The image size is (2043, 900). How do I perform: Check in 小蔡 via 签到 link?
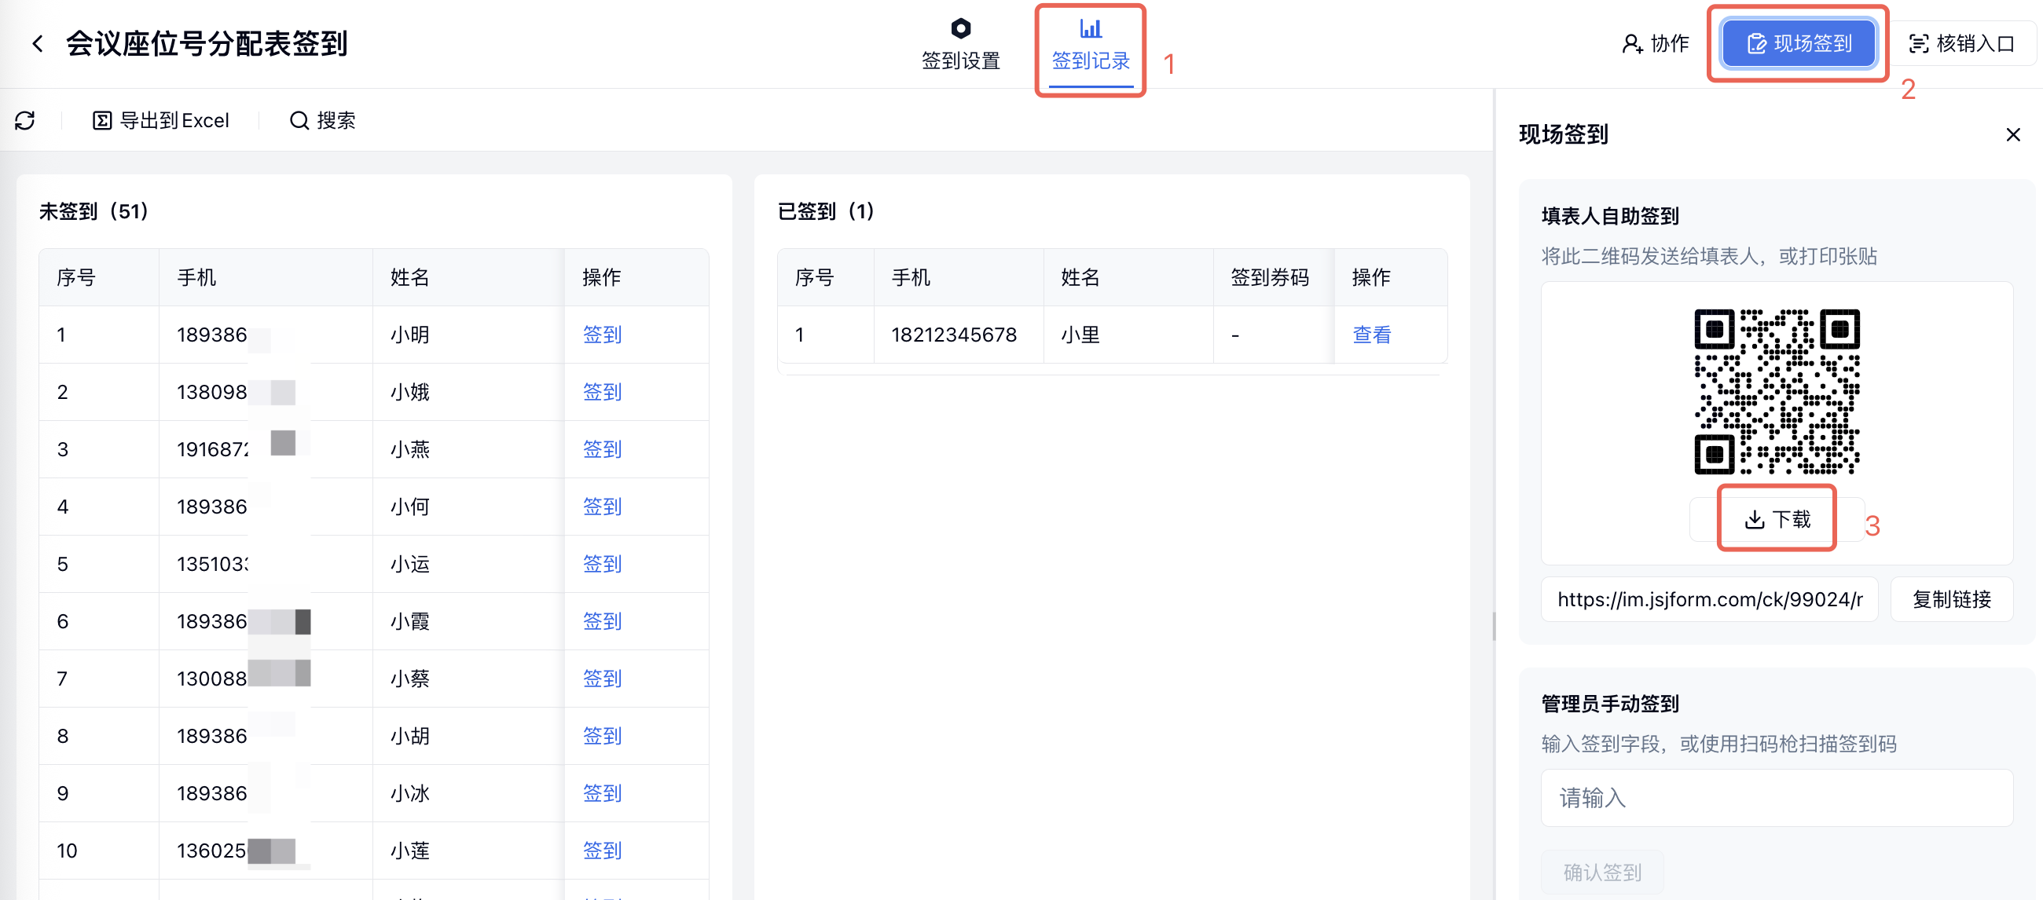[602, 679]
